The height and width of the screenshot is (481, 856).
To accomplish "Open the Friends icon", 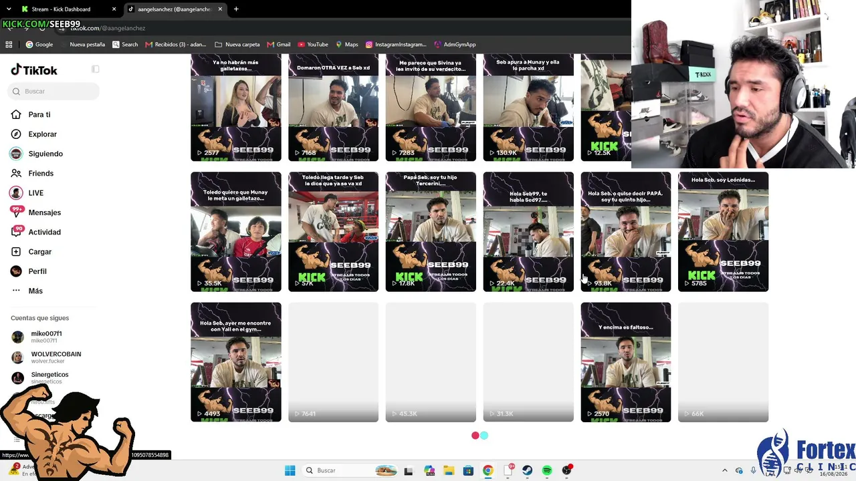I will pos(16,174).
